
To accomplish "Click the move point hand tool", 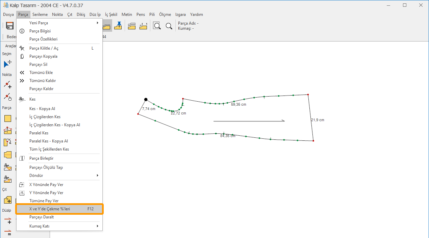I will point(8,97).
